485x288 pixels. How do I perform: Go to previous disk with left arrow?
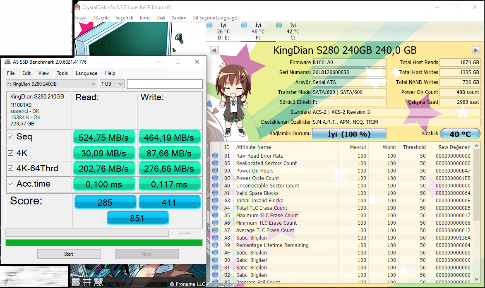(214, 50)
